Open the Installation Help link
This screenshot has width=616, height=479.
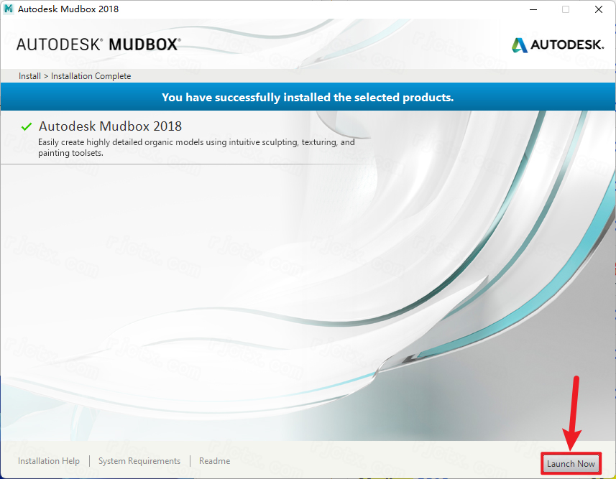point(49,461)
